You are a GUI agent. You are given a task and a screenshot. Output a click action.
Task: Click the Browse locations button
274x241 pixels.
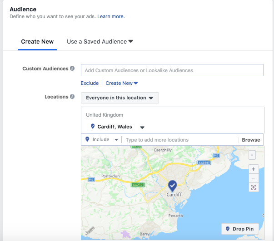click(251, 140)
